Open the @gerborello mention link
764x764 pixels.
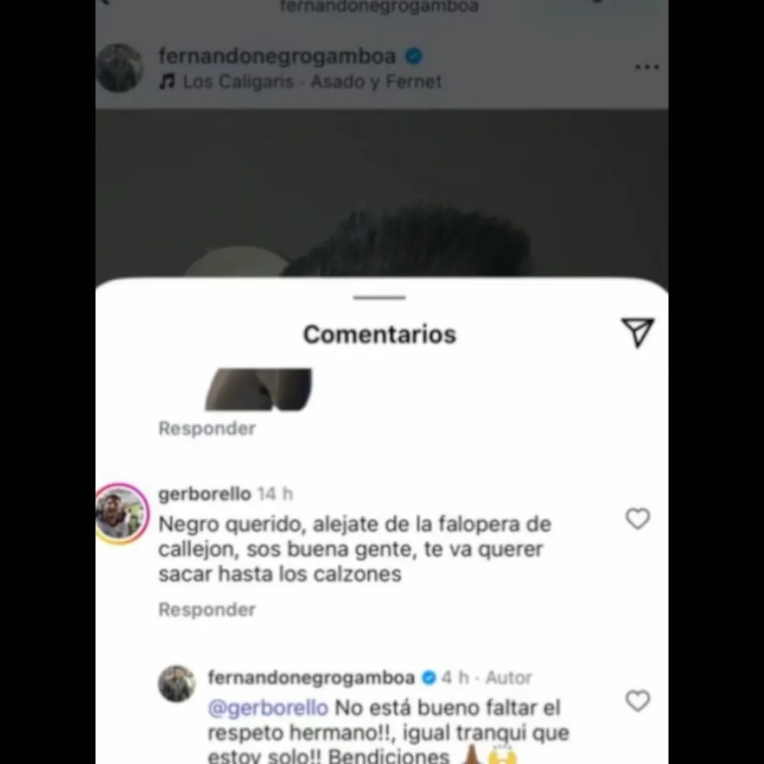(x=268, y=707)
